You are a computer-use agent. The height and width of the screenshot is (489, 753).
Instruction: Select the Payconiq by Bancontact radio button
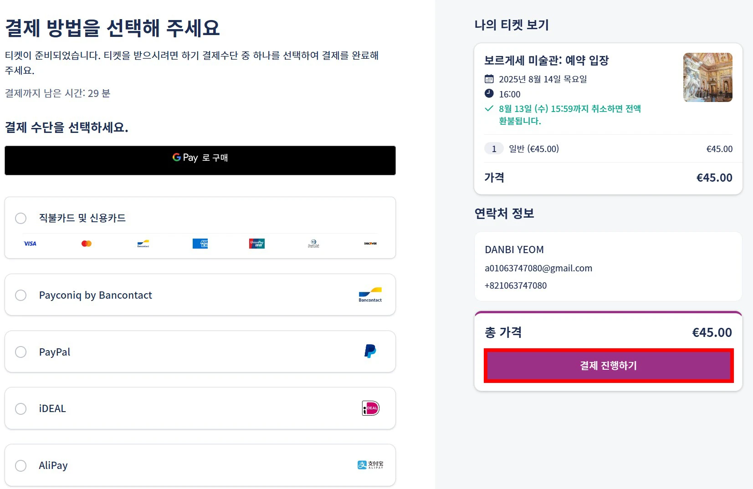pos(21,295)
